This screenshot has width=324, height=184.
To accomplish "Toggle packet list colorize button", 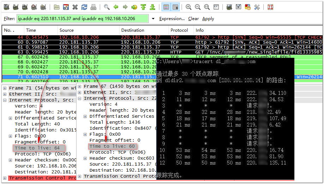I will tap(166, 7).
